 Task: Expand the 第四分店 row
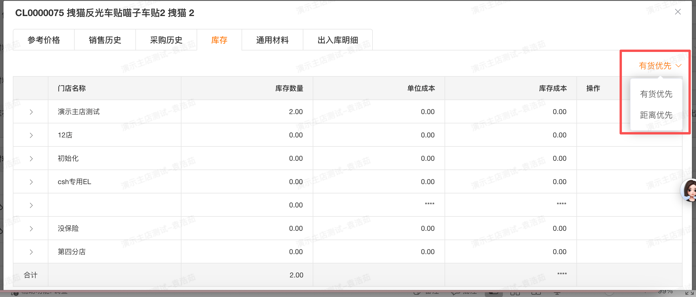pos(31,252)
